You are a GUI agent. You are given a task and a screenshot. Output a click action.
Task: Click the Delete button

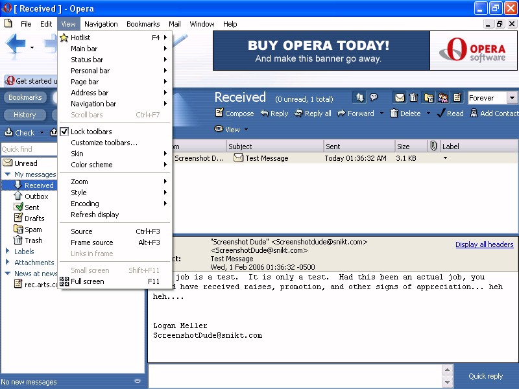tap(405, 113)
